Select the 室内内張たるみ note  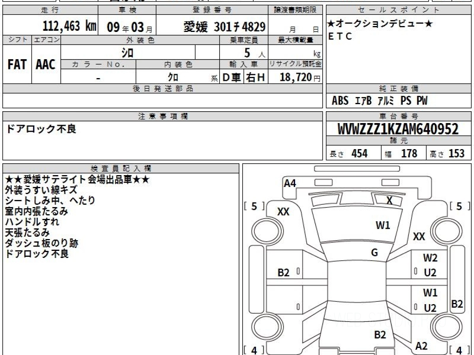pyautogui.click(x=36, y=211)
